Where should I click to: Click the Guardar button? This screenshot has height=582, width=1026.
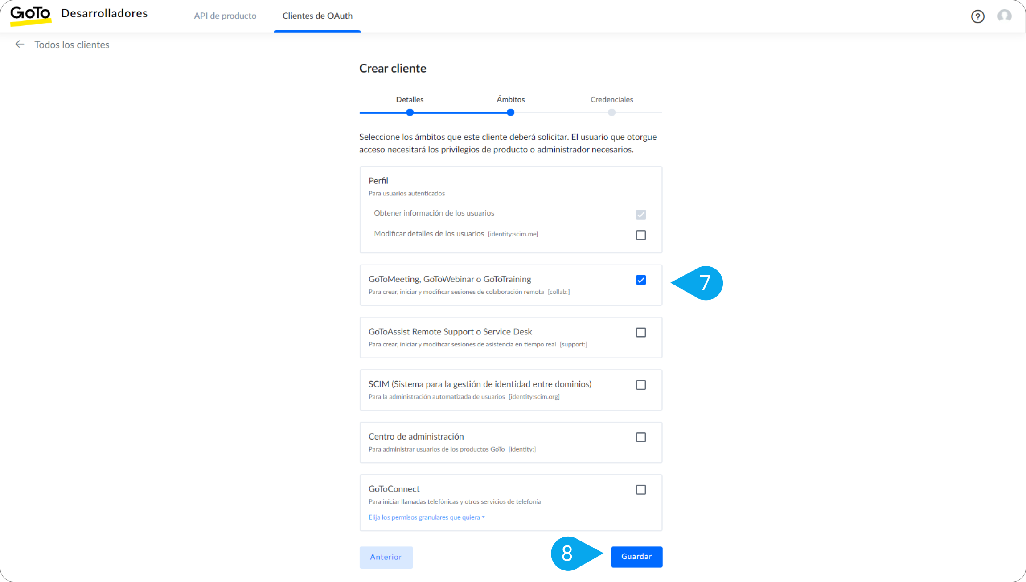636,557
